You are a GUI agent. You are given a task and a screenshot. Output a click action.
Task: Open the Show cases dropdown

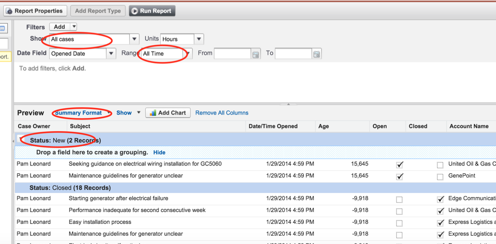134,39
